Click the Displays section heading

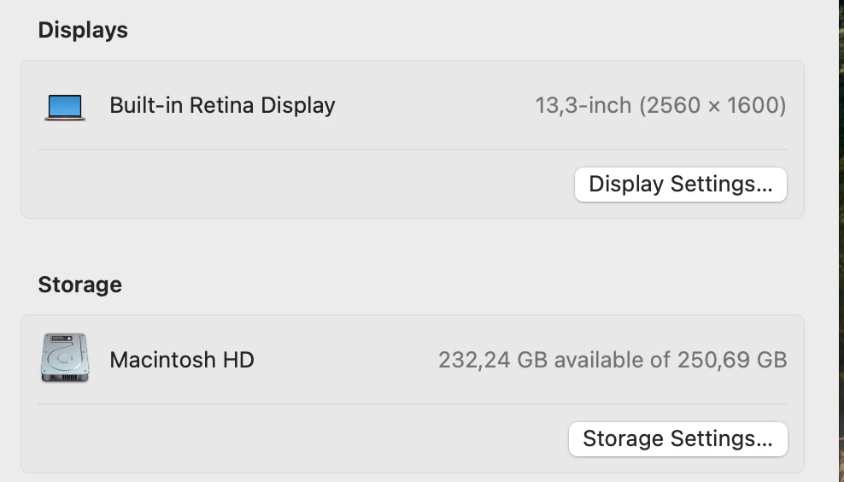(83, 30)
